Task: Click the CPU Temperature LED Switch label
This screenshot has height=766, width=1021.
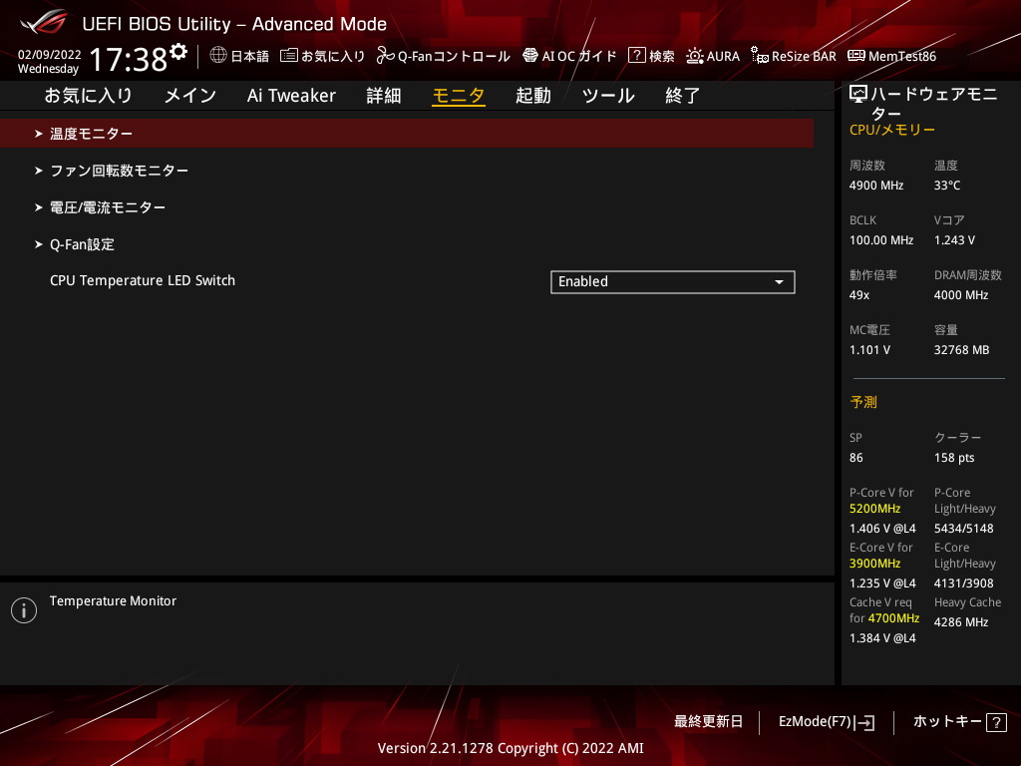Action: tap(143, 280)
